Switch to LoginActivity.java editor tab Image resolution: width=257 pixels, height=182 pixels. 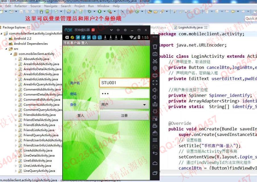pyautogui.click(x=190, y=27)
